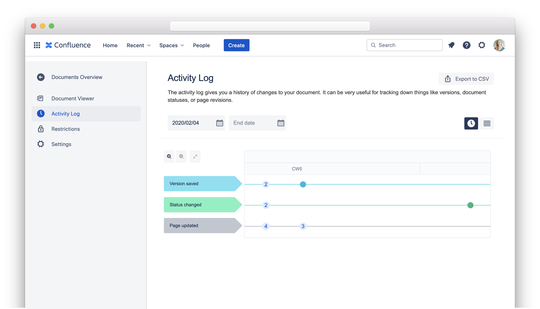Click the collapse timeline fit icon
This screenshot has height=309, width=540.
click(195, 157)
